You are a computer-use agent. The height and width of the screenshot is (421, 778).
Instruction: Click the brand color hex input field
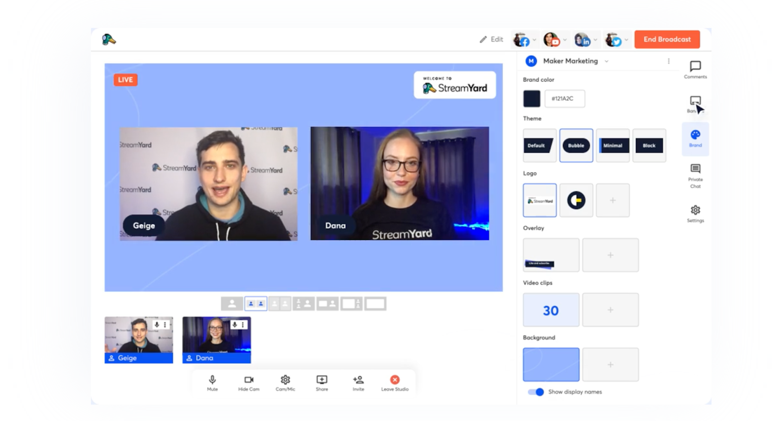pos(565,99)
